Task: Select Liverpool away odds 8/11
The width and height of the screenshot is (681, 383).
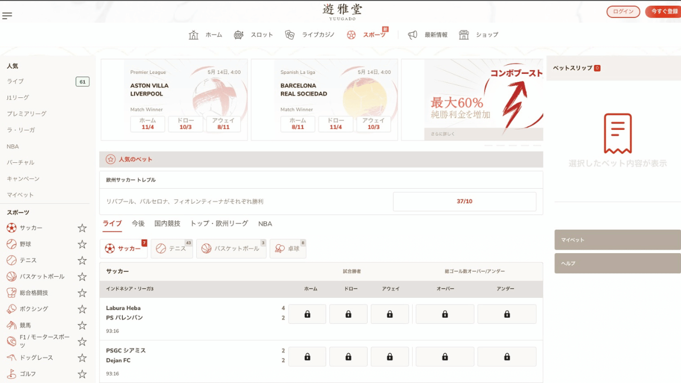Action: point(223,124)
